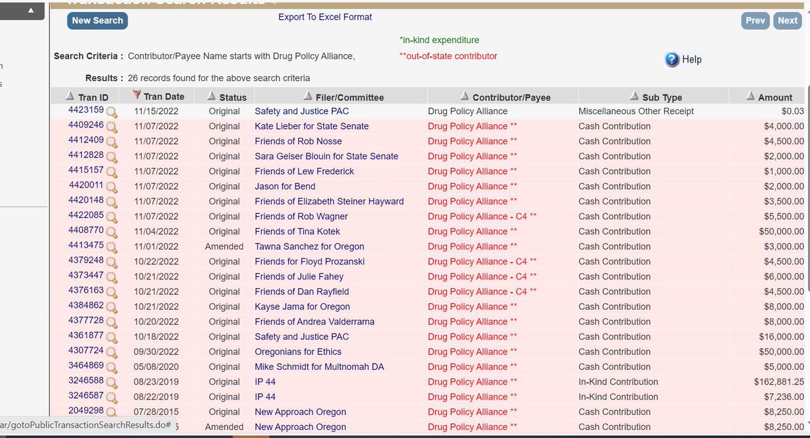Viewport: 810px width, 438px height.
Task: Open Safety and Justice PAC dated 11/15/2022
Action: click(302, 111)
